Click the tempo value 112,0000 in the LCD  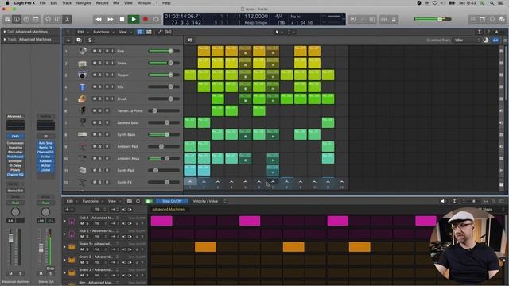click(x=256, y=16)
